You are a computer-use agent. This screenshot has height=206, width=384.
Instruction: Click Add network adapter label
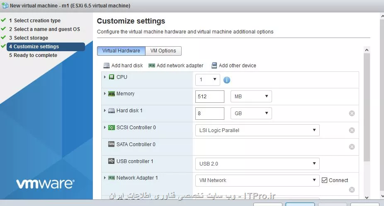tap(180, 66)
